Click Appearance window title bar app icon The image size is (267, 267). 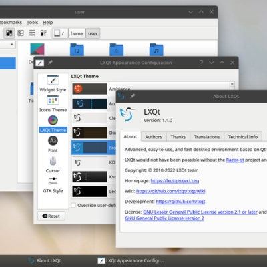(40, 63)
